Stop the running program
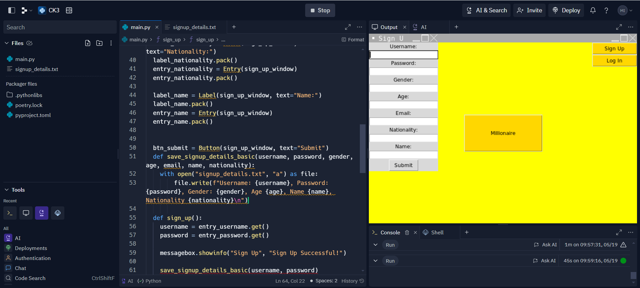This screenshot has width=640, height=288. pyautogui.click(x=320, y=10)
